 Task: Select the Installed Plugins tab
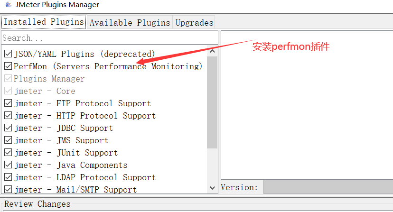pos(44,22)
